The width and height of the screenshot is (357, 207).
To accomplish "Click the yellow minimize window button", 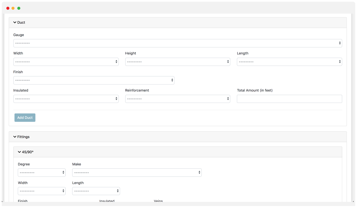I will coord(13,8).
